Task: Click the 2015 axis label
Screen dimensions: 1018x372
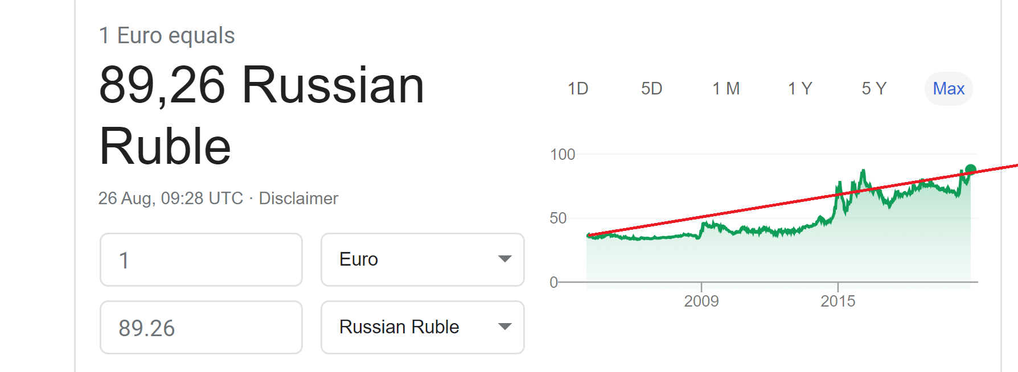Action: (x=838, y=301)
